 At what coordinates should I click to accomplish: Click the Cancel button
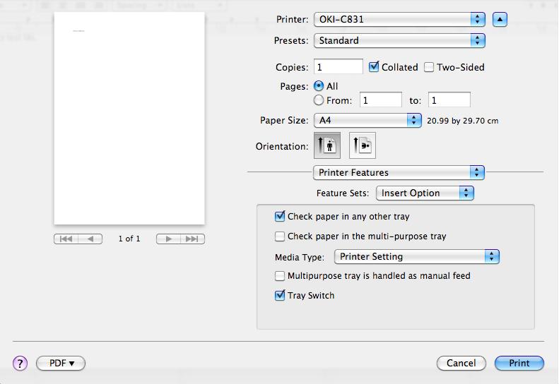coord(461,364)
